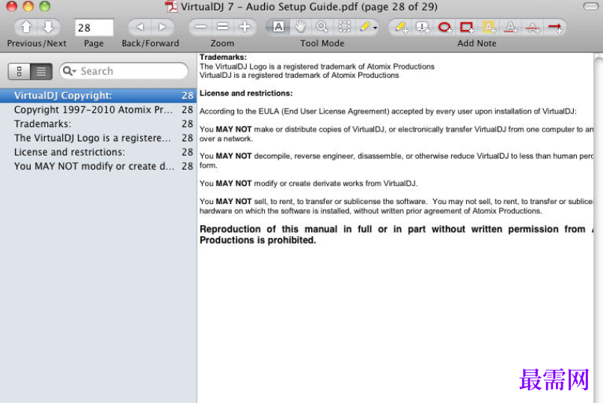Viewport: 603px width, 403px height.
Task: Close the window with red button
Action: [x=11, y=7]
